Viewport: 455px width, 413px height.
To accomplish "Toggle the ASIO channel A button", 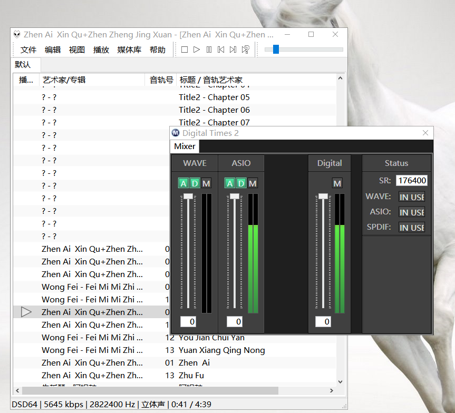I will 229,183.
